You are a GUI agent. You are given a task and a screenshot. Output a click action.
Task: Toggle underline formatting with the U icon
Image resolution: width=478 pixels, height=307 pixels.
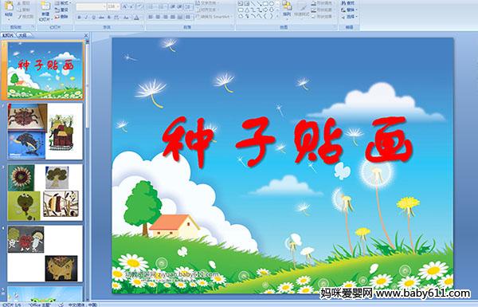[93, 18]
